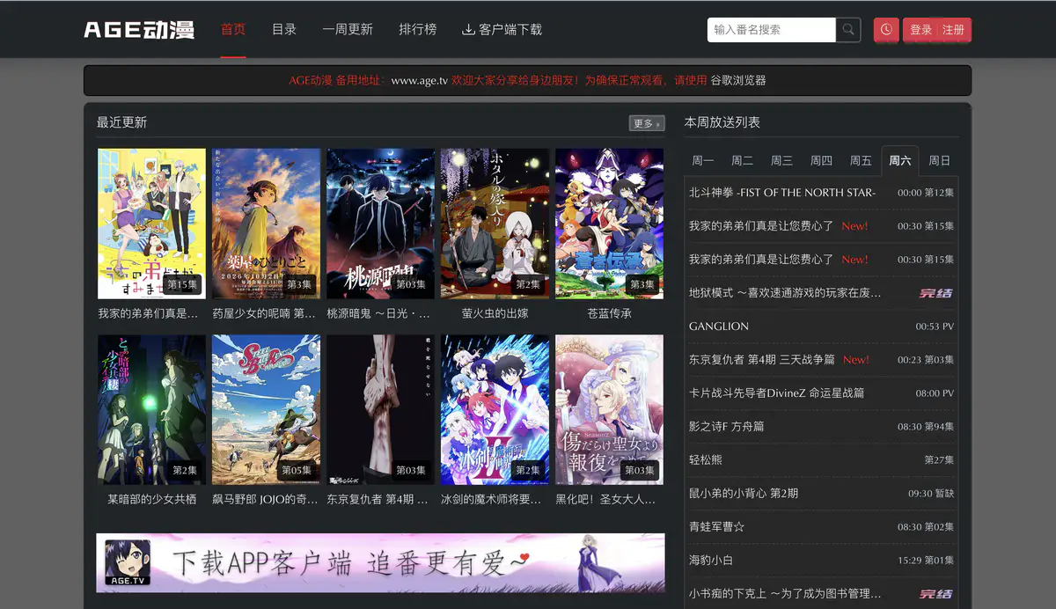Open 青蛙军曹☆ in the schedule list
1056x609 pixels.
tap(717, 527)
